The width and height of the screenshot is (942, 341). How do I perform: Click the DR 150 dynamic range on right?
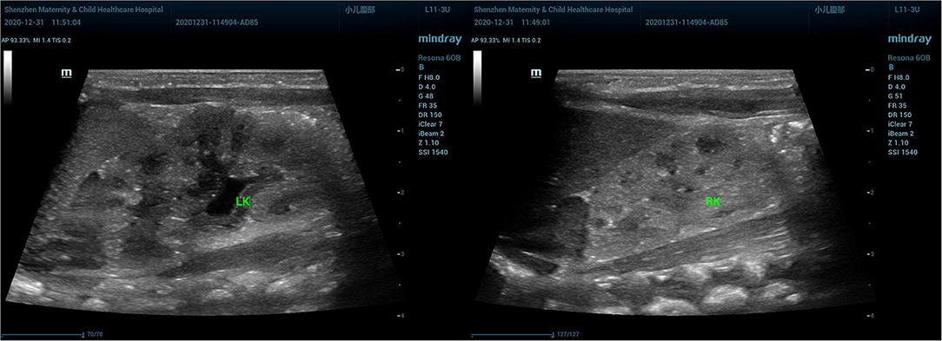(x=900, y=115)
